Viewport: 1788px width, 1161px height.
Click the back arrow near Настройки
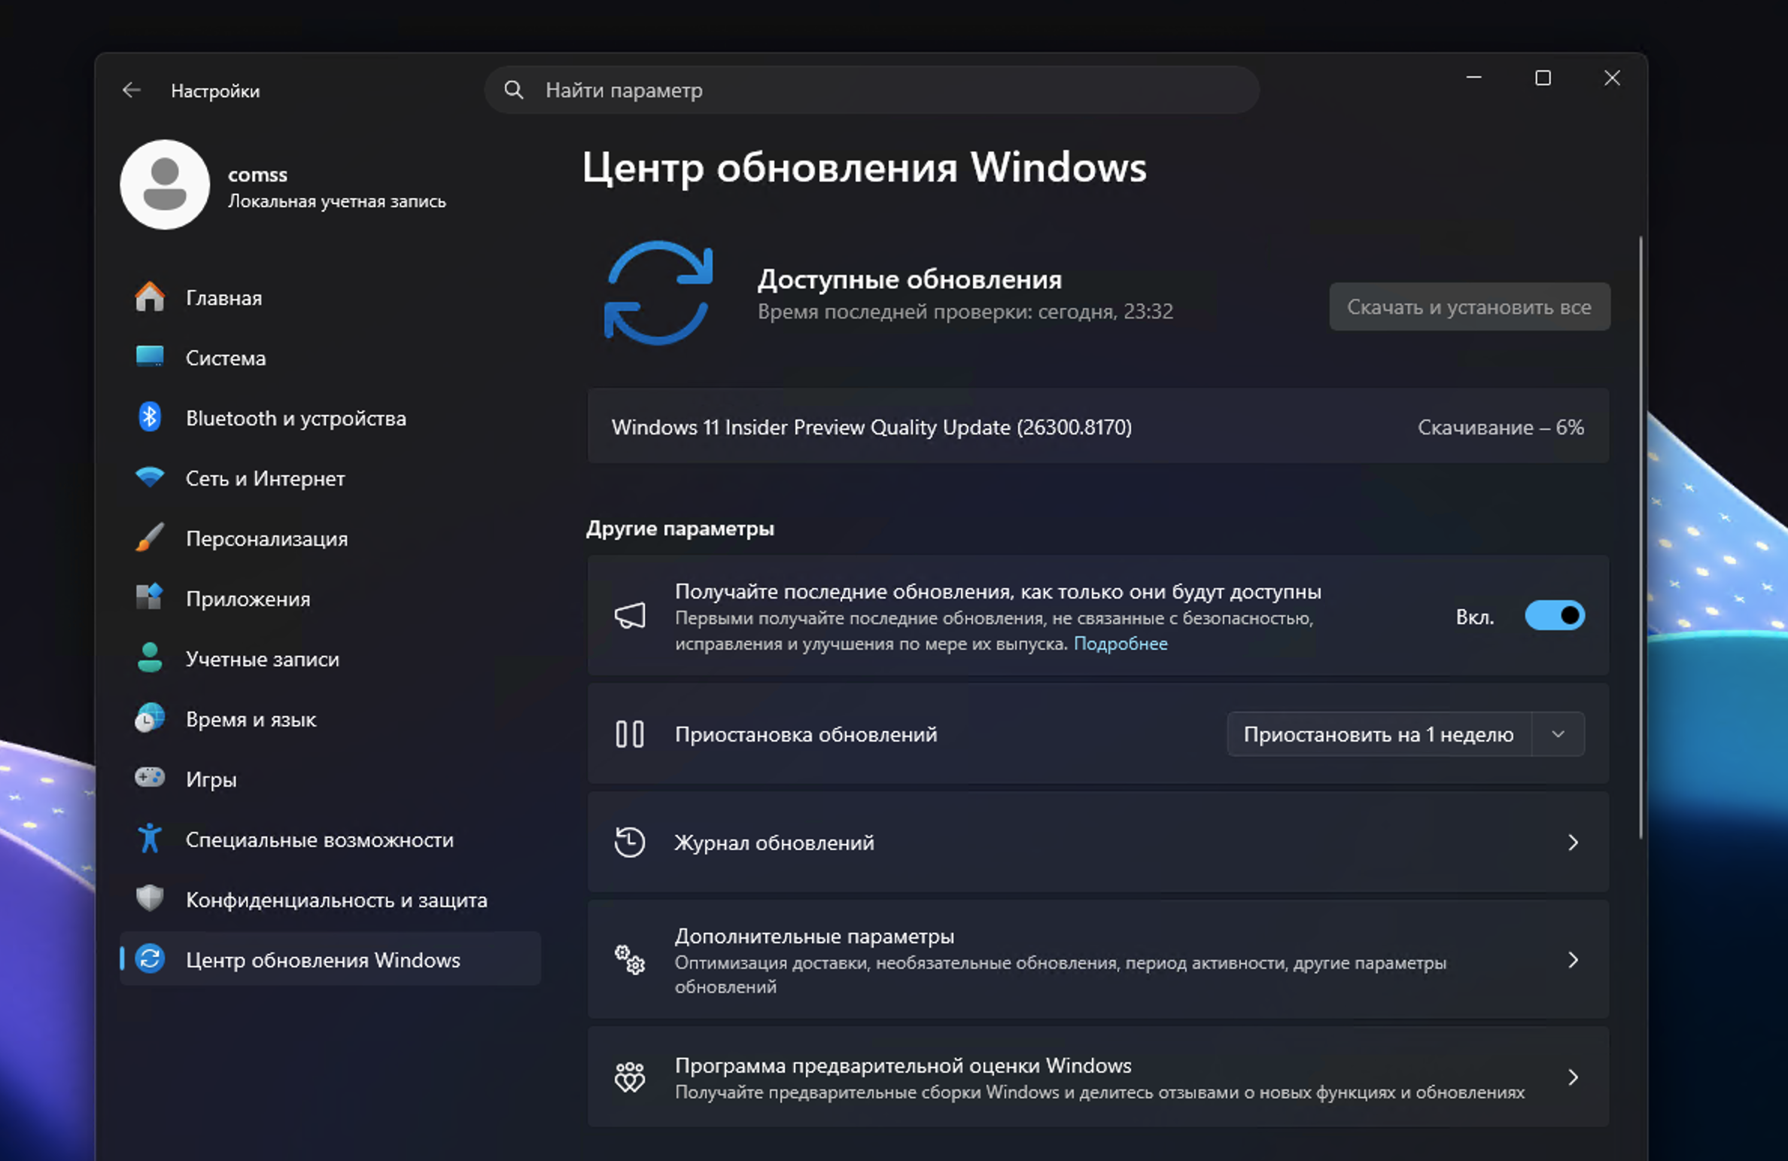point(132,90)
